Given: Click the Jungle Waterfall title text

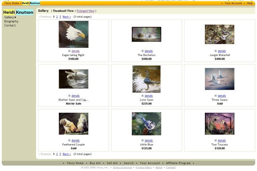Looking at the screenshot, I should 220,55.
